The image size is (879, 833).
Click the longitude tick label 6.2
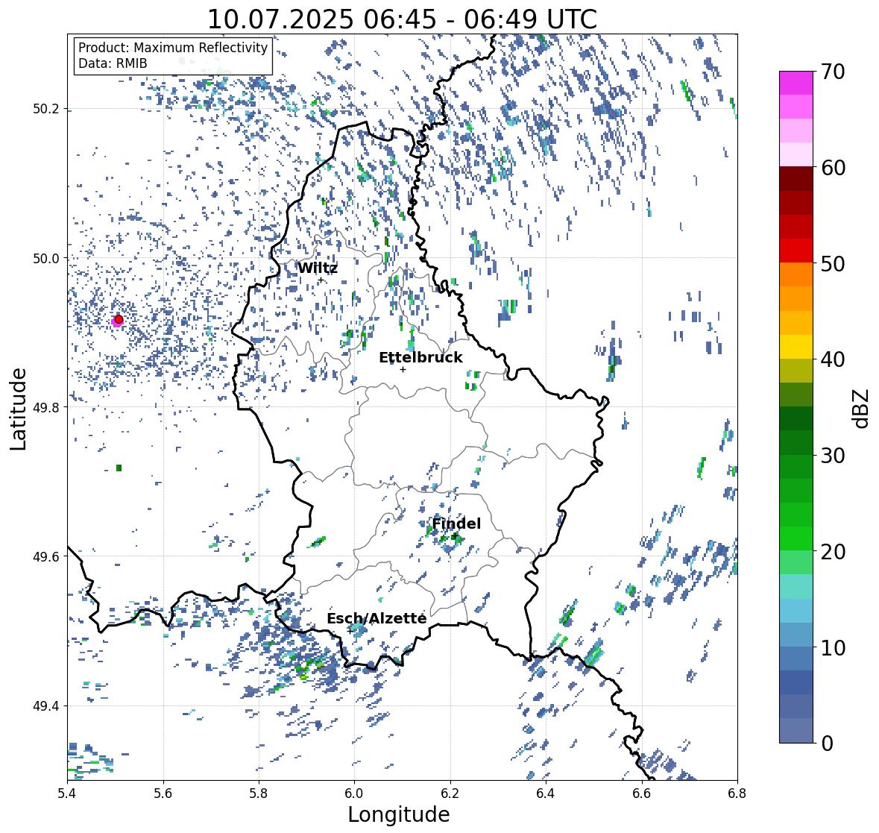coord(450,793)
